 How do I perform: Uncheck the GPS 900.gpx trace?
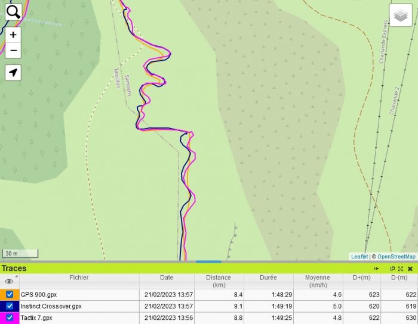coord(10,294)
